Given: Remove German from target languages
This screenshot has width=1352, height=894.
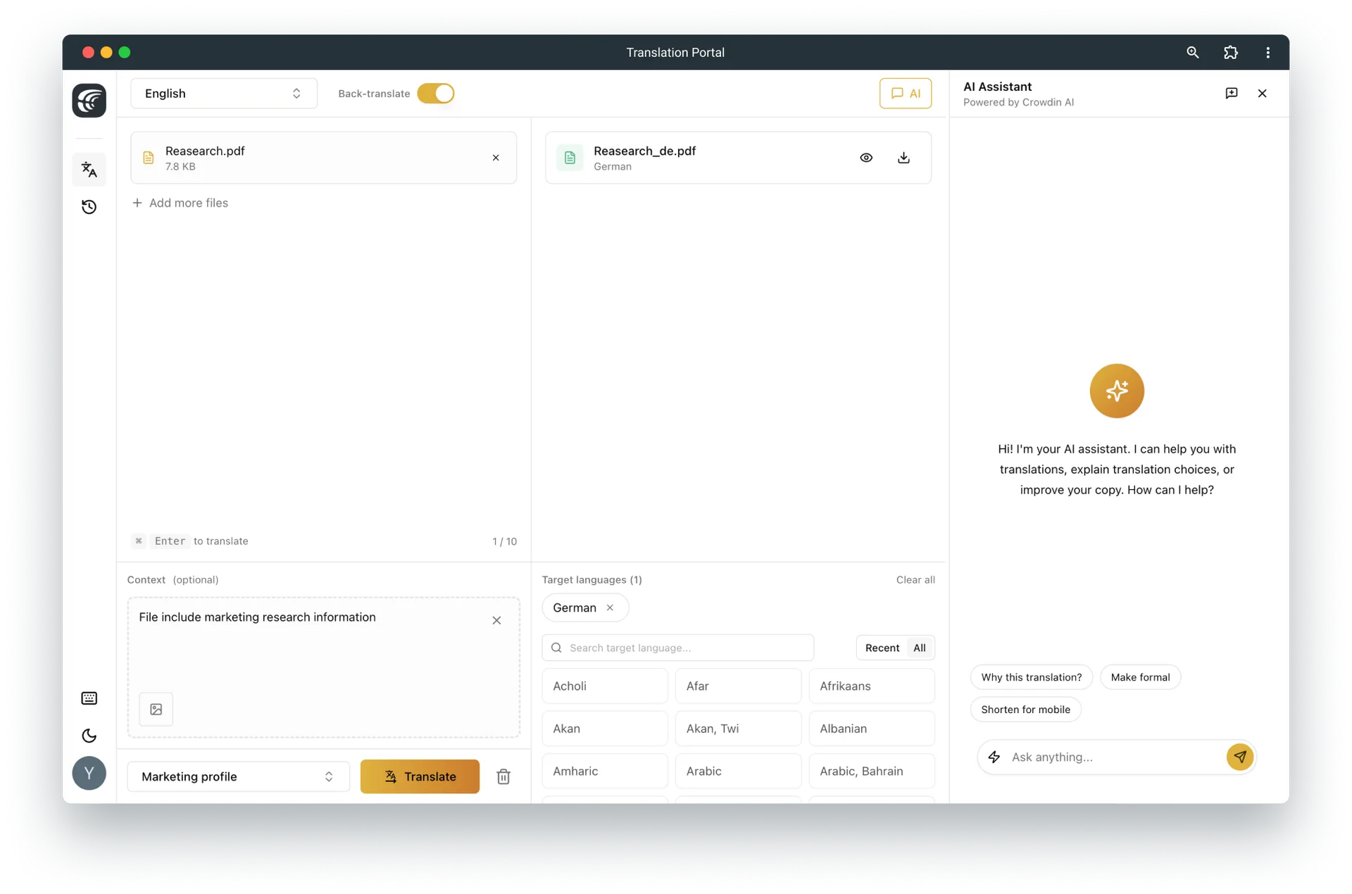Looking at the screenshot, I should (611, 607).
